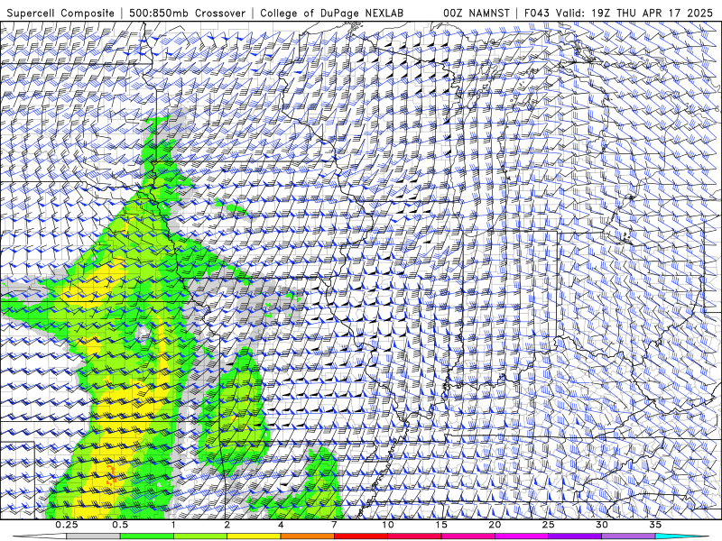Viewport: 722px width, 541px height.
Task: Click the legend label '7'
Action: coord(334,525)
